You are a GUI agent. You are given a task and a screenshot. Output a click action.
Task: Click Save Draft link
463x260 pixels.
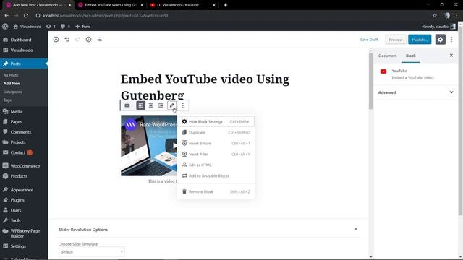pos(369,40)
